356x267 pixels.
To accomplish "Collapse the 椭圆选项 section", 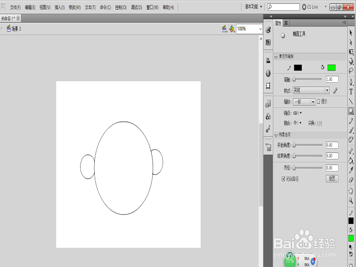I will click(276, 135).
